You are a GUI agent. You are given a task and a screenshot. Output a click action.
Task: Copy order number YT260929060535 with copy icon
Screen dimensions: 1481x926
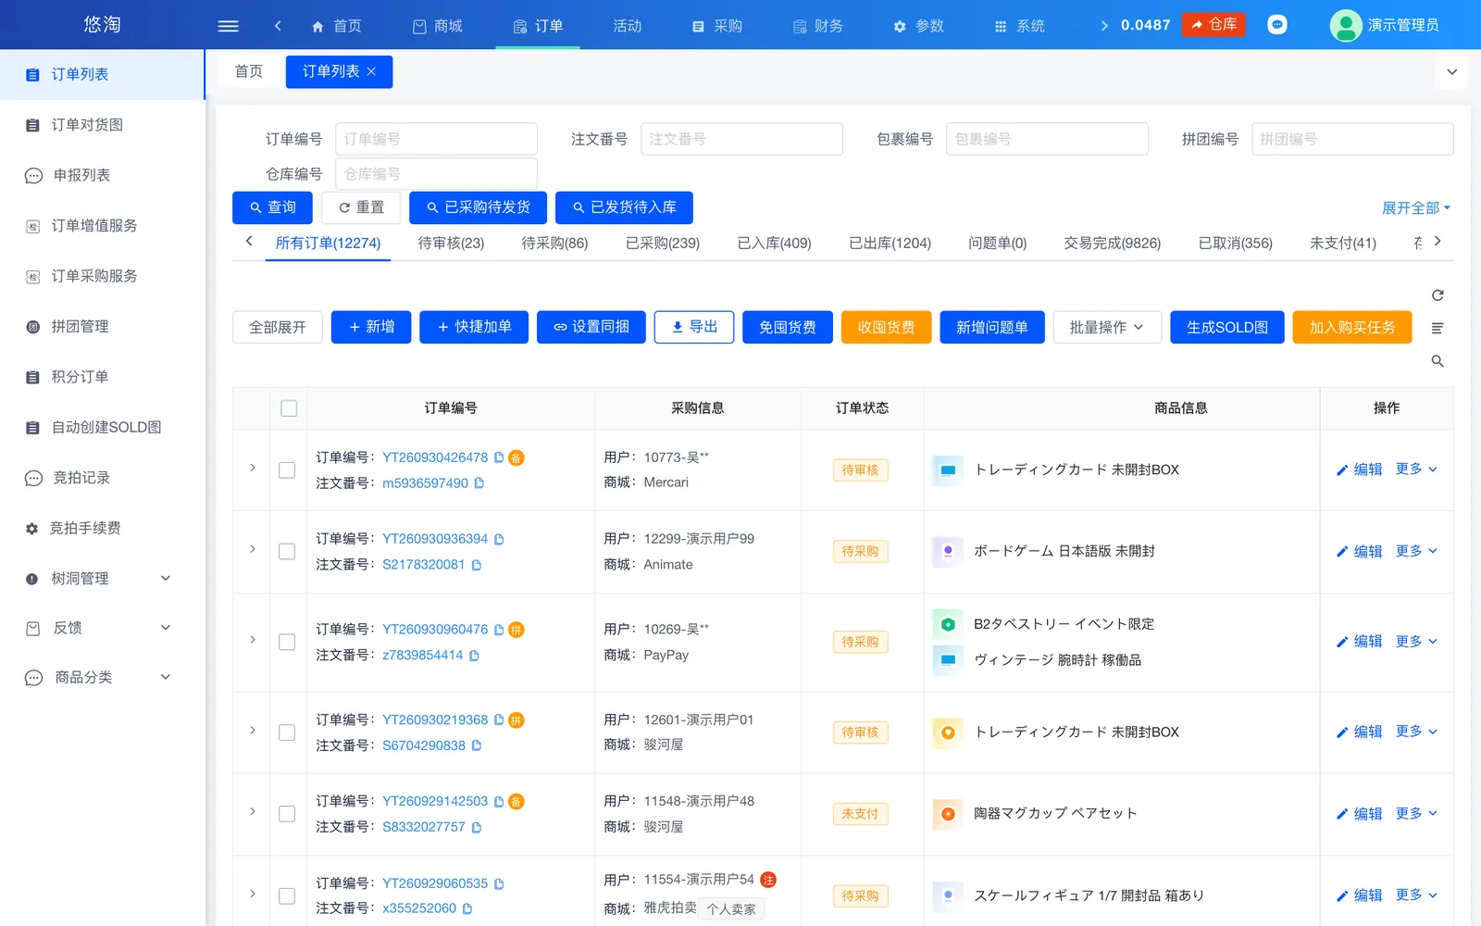tap(499, 884)
